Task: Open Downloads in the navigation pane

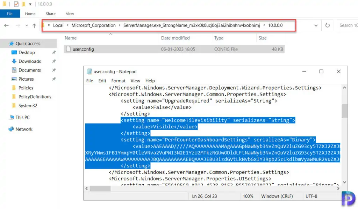Action: click(30, 61)
